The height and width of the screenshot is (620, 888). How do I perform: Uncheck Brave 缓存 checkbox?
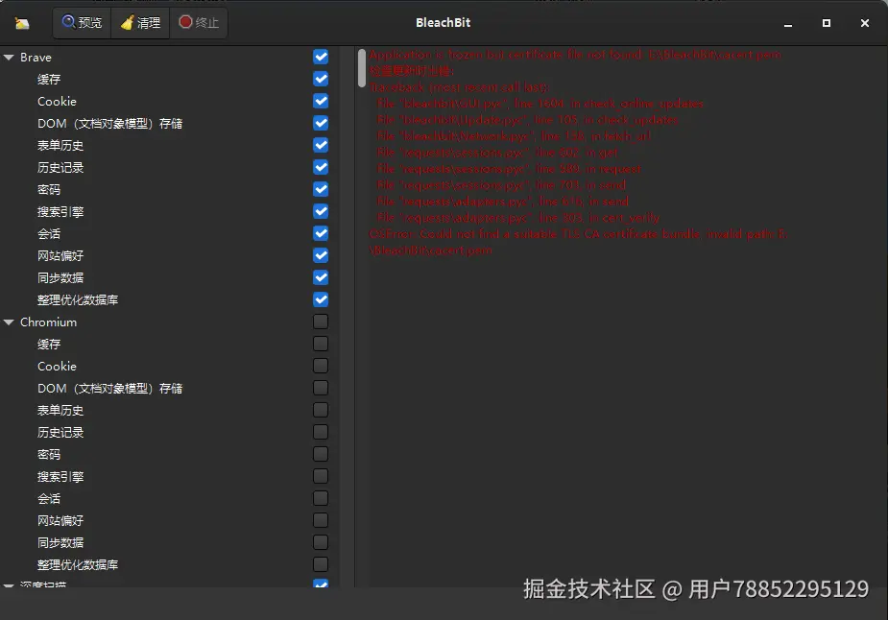(x=321, y=79)
